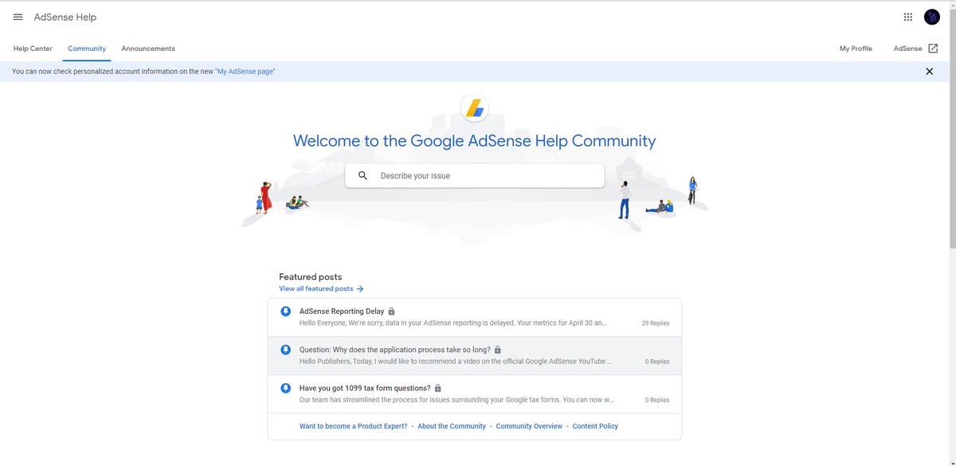Click the arrow next to View all featured posts

pos(360,289)
